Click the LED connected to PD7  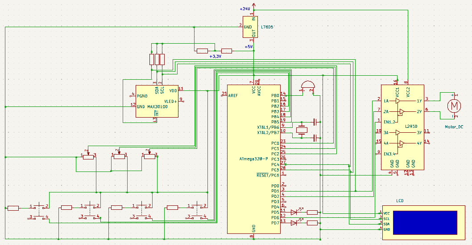tap(295, 223)
